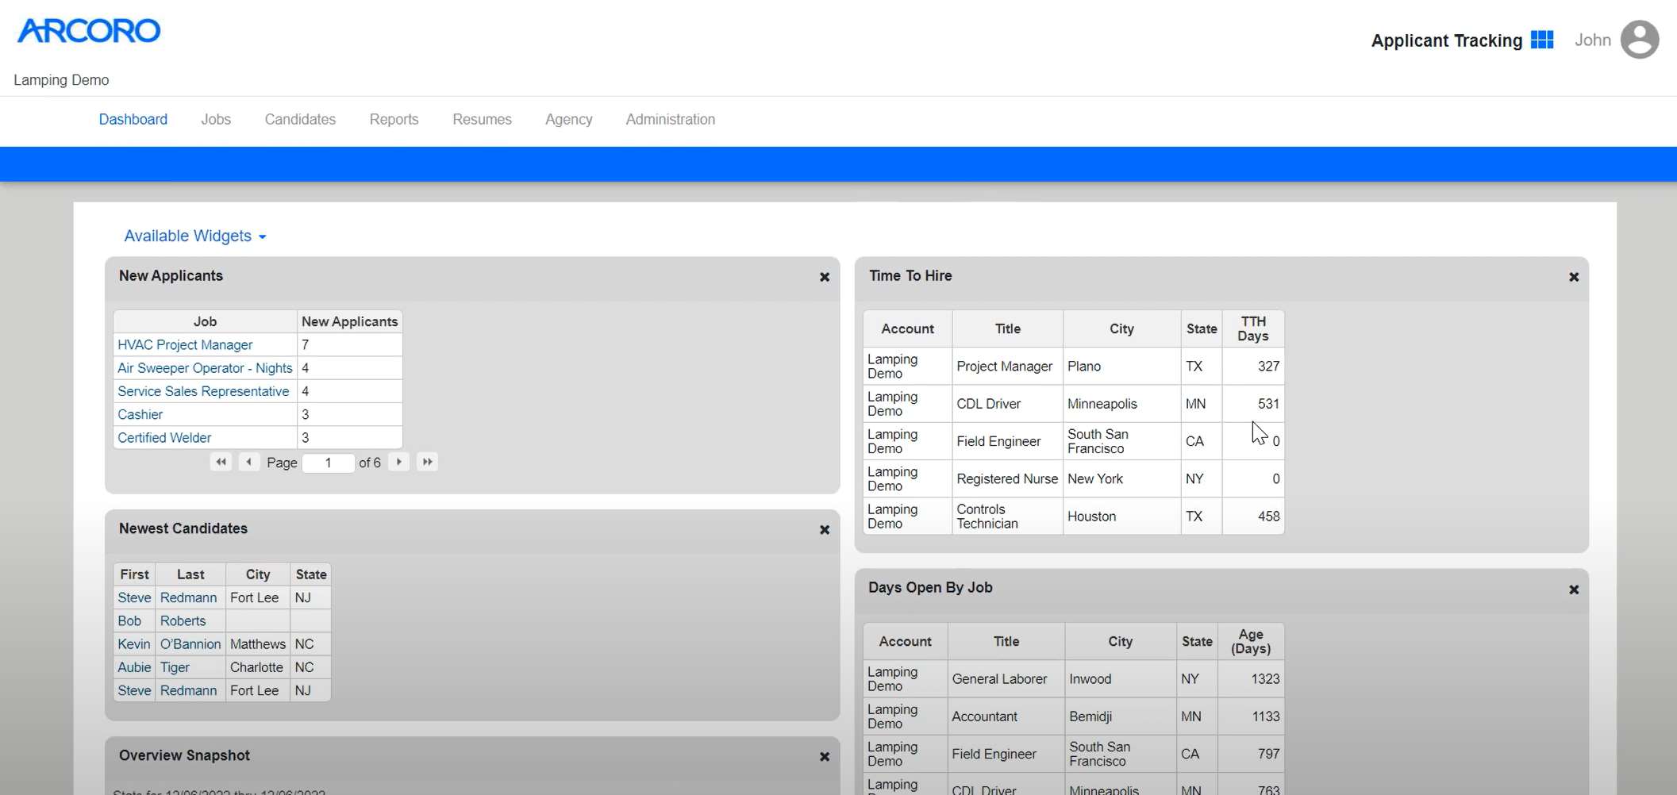
Task: Advance to next New Applicants page
Action: [399, 461]
